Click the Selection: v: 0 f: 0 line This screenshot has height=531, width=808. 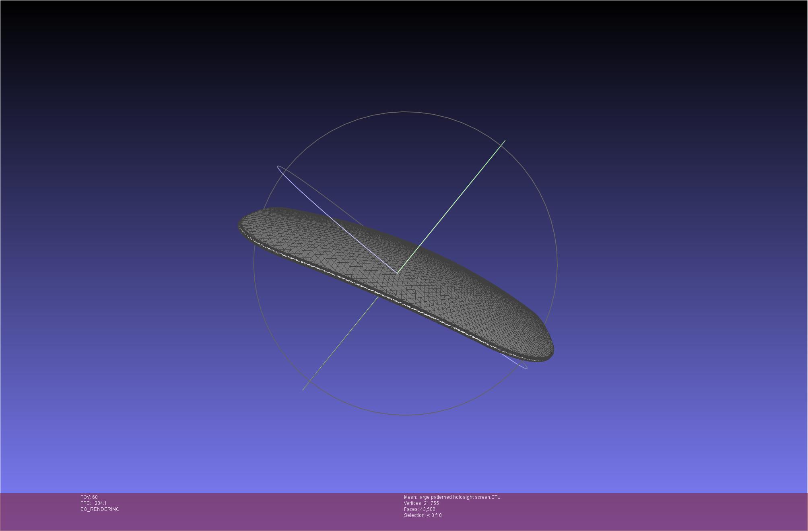(423, 515)
